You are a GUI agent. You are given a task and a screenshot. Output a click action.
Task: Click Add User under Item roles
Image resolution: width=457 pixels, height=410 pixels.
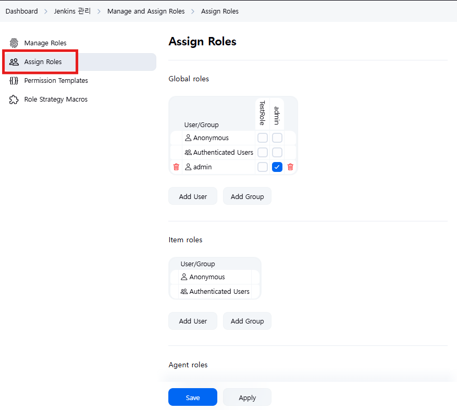point(193,321)
